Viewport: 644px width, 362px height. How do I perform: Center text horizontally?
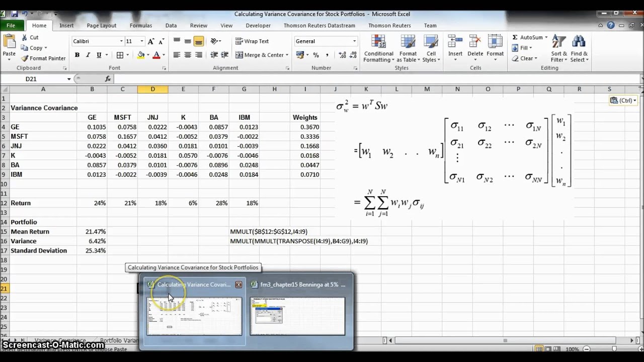[x=188, y=55]
